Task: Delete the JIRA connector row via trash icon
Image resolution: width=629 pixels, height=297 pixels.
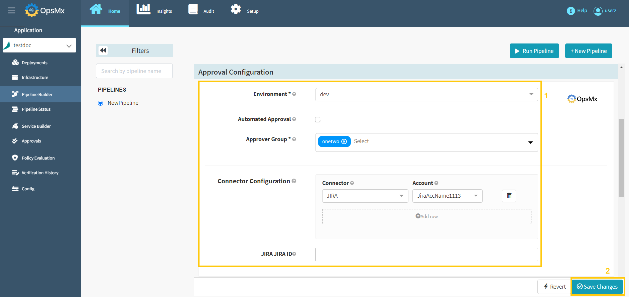Action: tap(509, 196)
